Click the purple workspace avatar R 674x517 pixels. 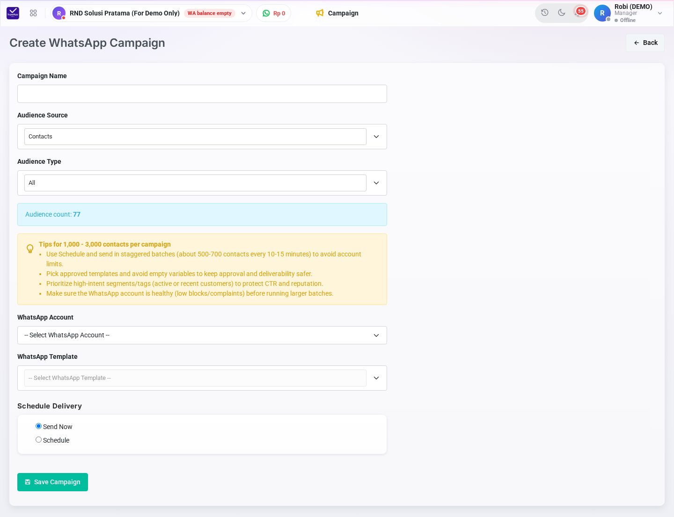(59, 13)
